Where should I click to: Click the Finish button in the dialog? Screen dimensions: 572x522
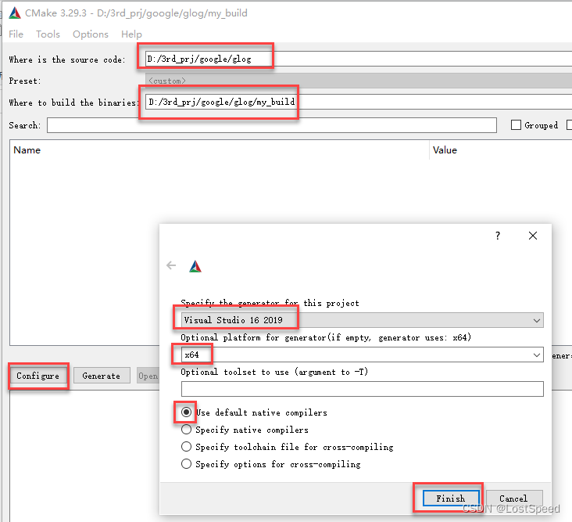point(451,499)
